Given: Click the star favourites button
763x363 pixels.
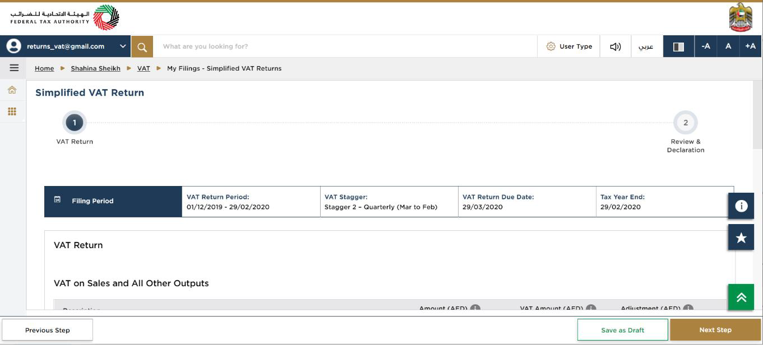Looking at the screenshot, I should point(741,238).
